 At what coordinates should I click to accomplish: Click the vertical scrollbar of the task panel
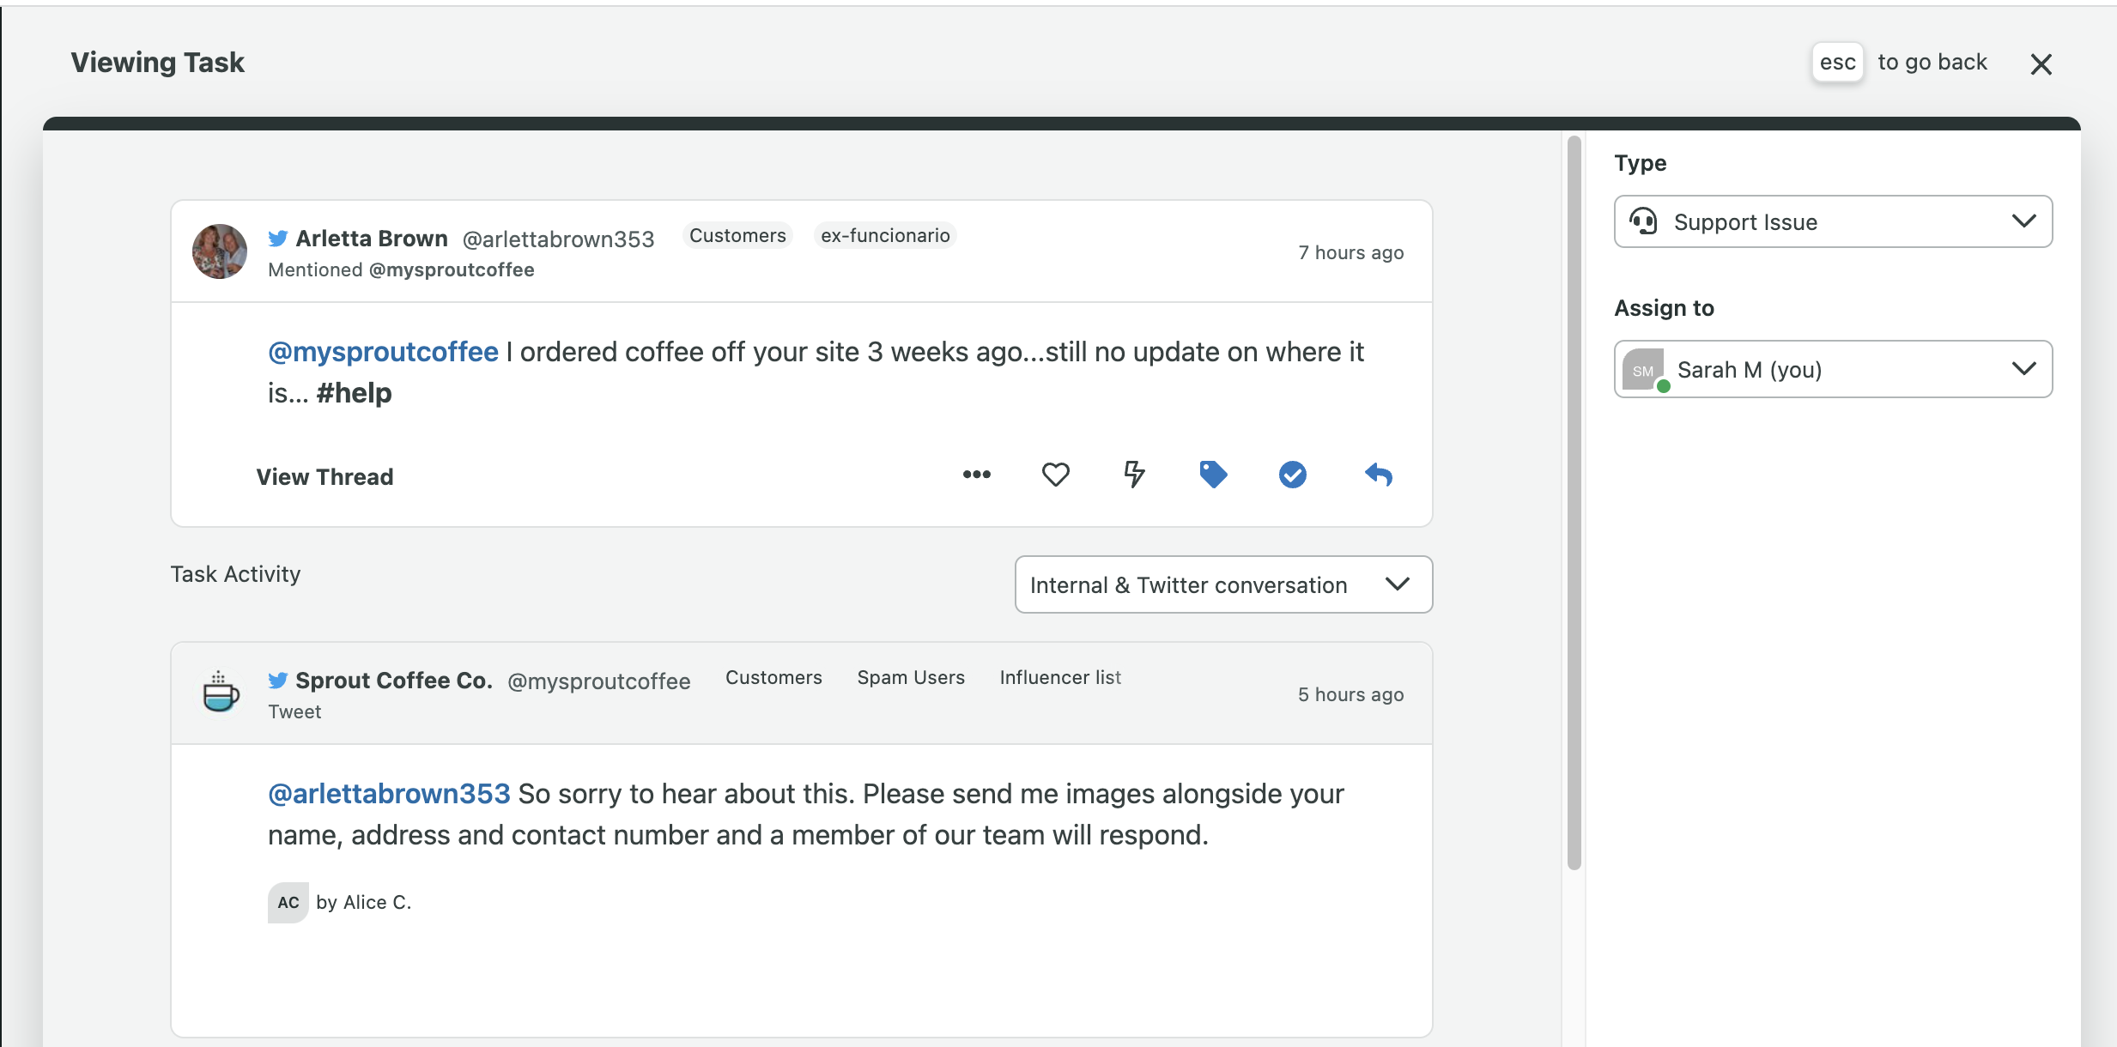pos(1574,502)
